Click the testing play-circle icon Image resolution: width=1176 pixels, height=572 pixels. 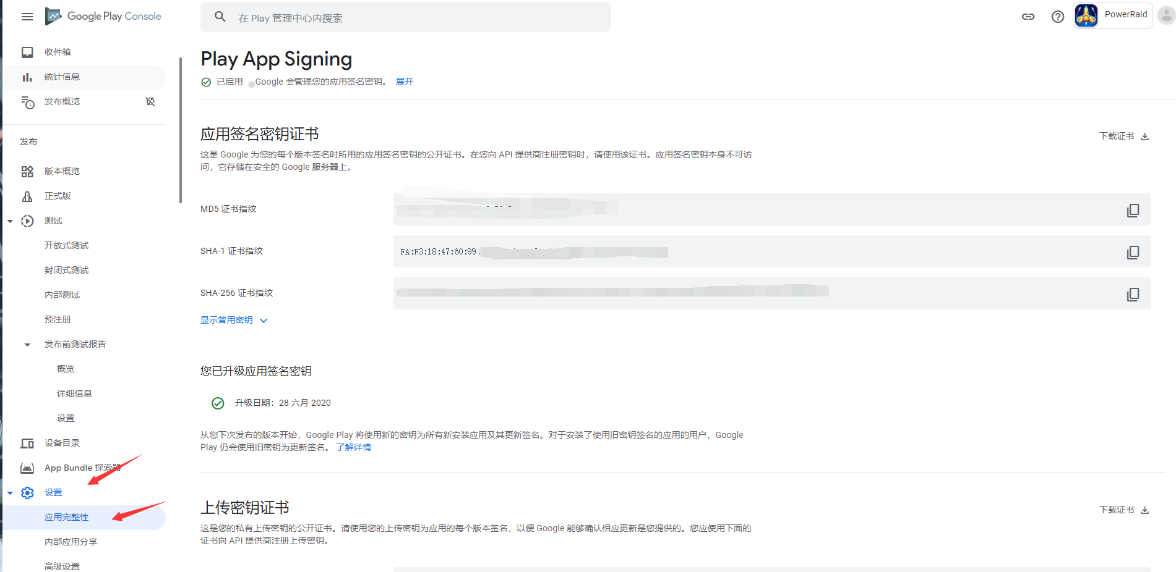tap(27, 221)
